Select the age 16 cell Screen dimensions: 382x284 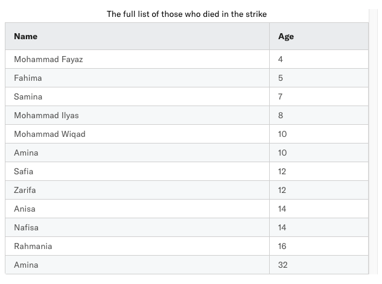pos(319,246)
